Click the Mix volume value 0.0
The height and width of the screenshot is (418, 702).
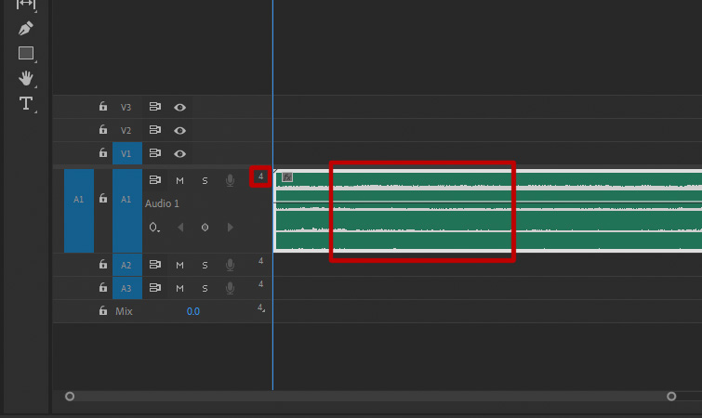[x=193, y=311]
